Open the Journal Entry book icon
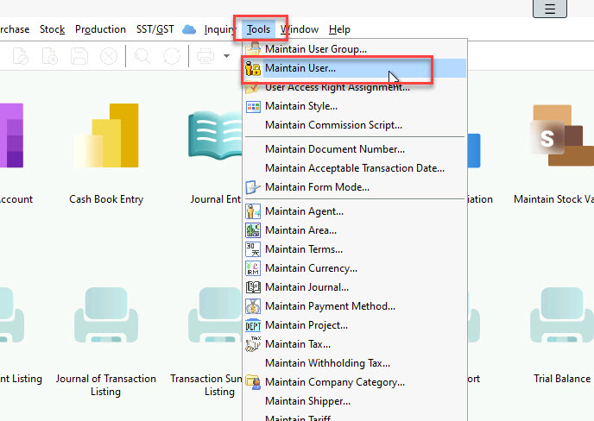 click(214, 138)
